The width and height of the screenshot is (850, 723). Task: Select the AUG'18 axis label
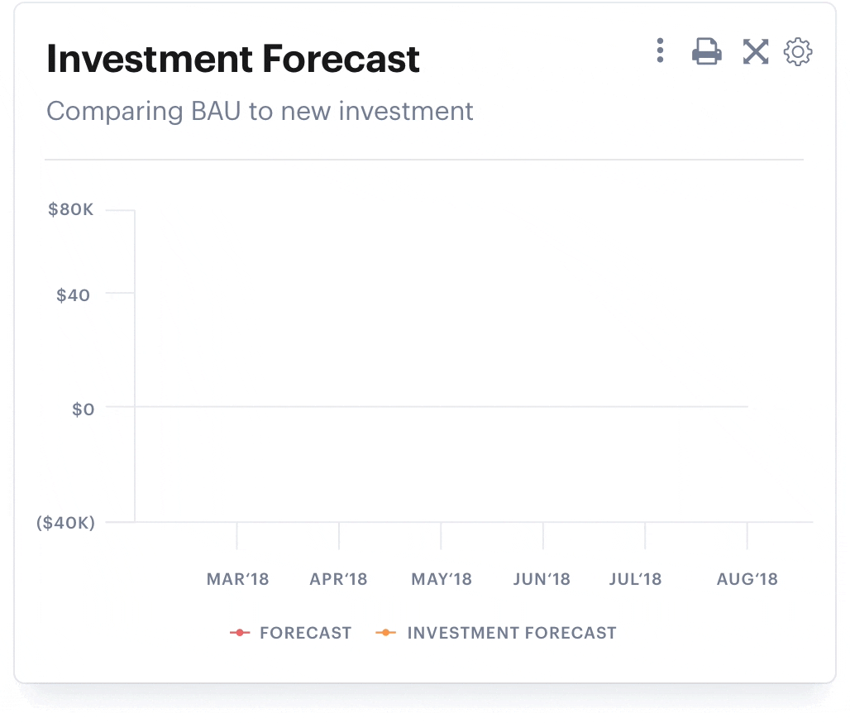click(747, 579)
